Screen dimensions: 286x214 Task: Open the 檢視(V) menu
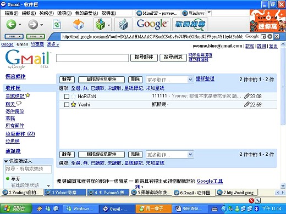[x=46, y=13]
